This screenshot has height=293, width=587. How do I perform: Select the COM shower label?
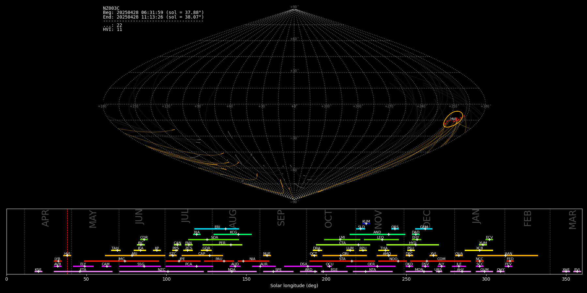coord(441,259)
